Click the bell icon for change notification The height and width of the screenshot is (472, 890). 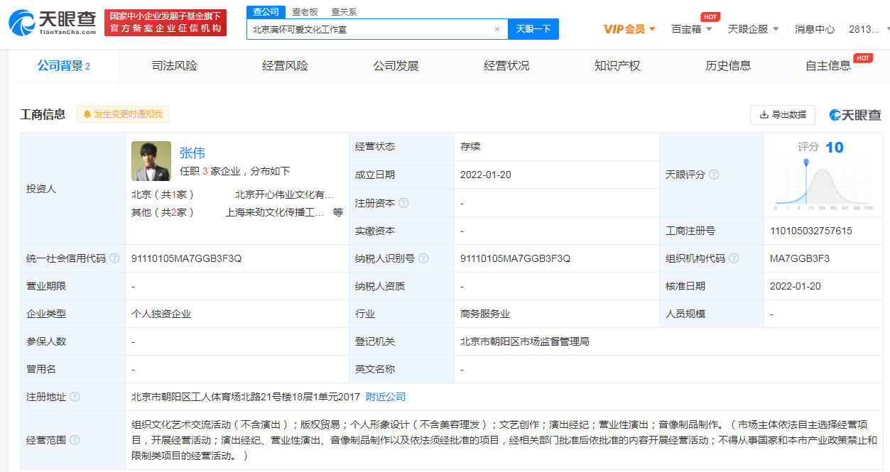(87, 114)
